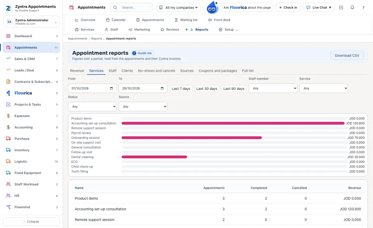This screenshot has height=228, width=373.
Task: Click the Sales & CRM sidebar icon
Action: (x=8, y=59)
